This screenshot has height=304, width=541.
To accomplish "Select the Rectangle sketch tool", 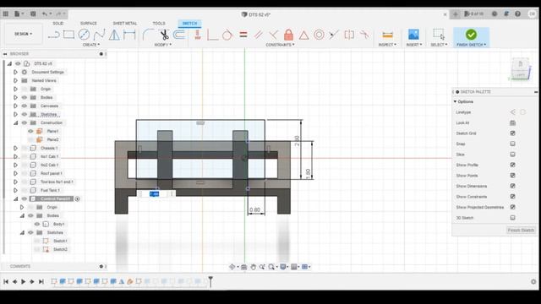I will coord(68,35).
